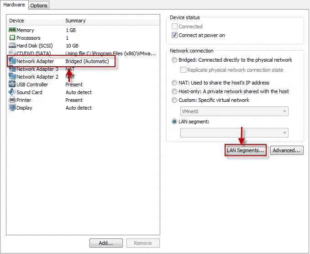Screen dimensions: 310x254
Task: Open the VMnet0 custom network dropdown
Action: pyautogui.click(x=235, y=111)
